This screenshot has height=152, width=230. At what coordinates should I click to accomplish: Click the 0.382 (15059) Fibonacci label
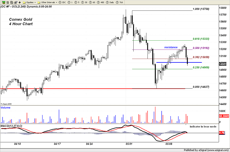[201, 57]
